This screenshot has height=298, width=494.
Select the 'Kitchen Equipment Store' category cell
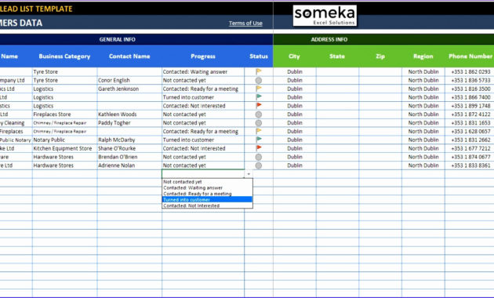coord(64,148)
